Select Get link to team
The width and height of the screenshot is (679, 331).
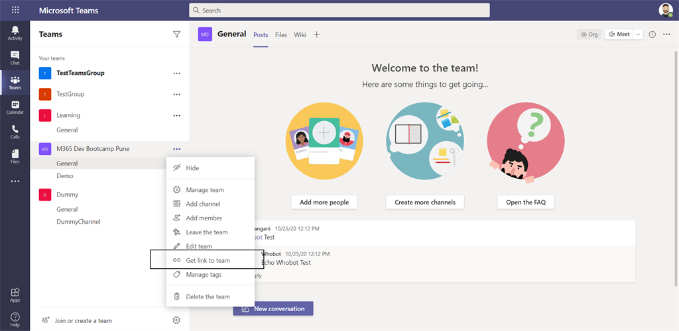[x=210, y=260]
